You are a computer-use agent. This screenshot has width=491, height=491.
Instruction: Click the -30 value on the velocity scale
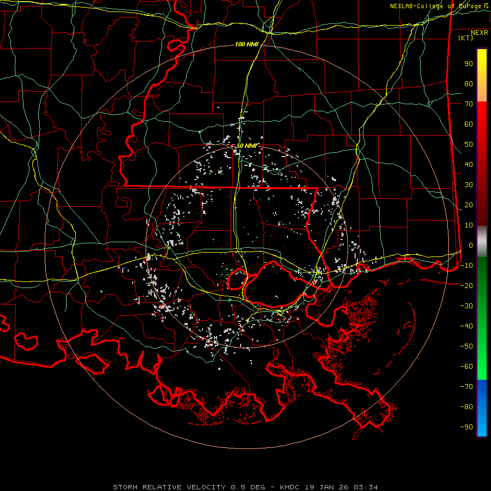(x=466, y=306)
